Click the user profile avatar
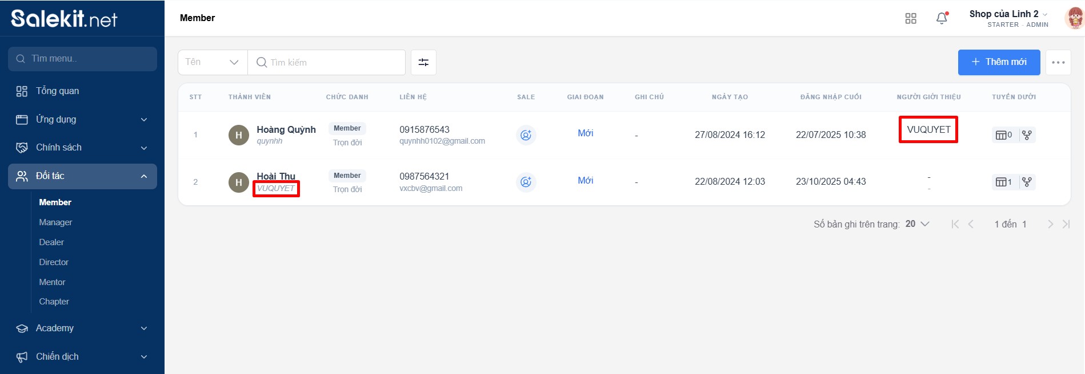 tap(1075, 18)
